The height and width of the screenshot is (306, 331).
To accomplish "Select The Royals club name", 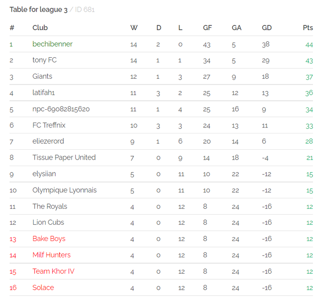I will [x=50, y=206].
